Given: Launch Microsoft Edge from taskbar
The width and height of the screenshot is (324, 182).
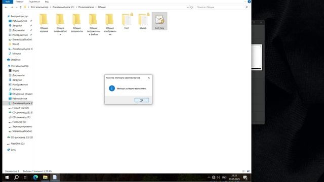Looking at the screenshot, I should (x=35, y=177).
